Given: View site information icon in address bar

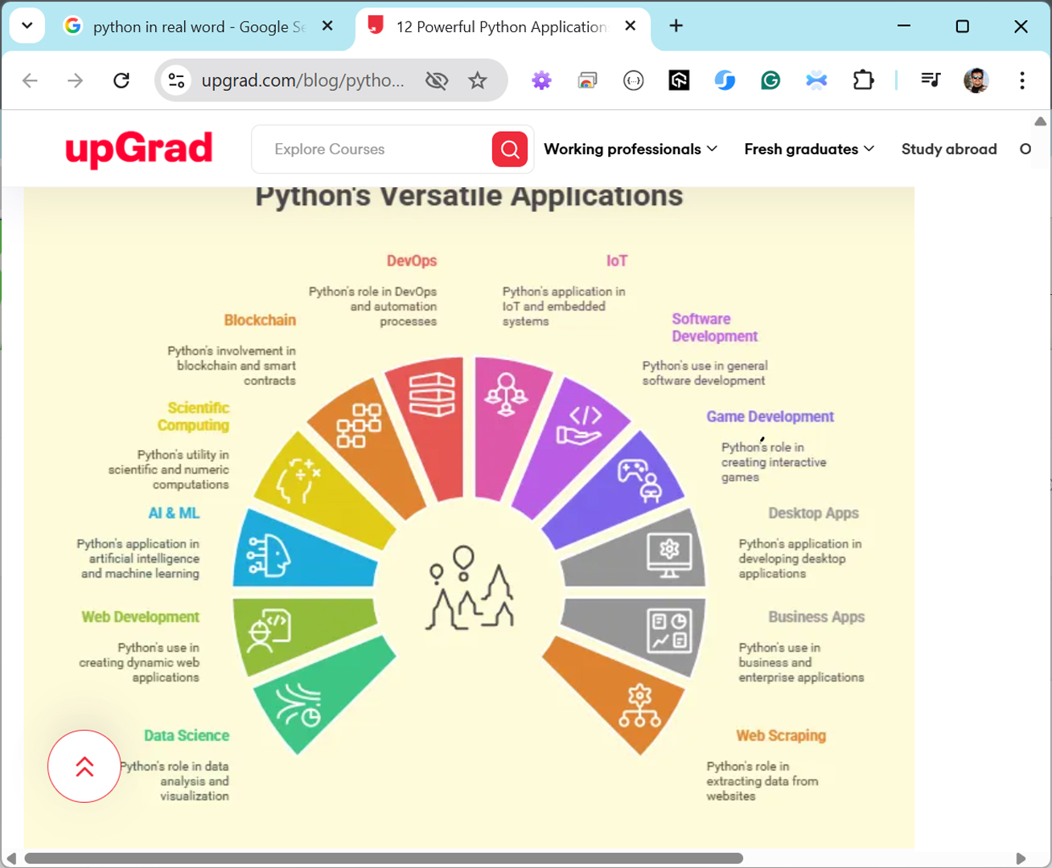Looking at the screenshot, I should coord(177,80).
